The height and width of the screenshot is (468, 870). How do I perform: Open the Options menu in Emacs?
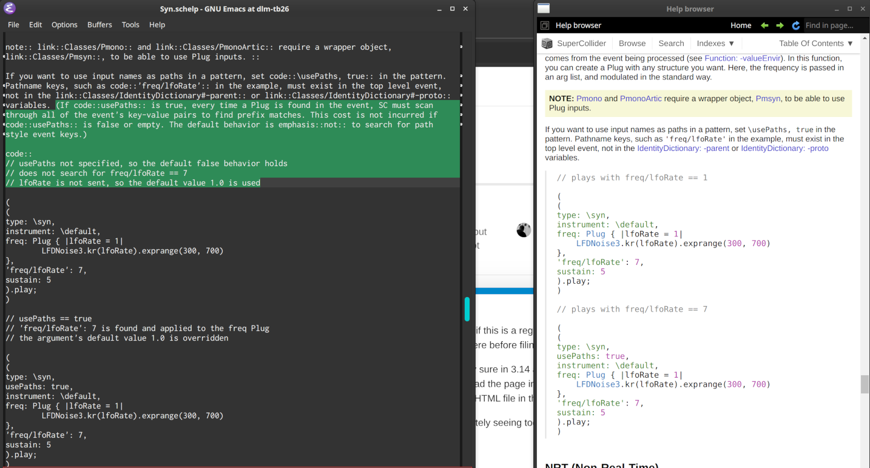coord(64,25)
